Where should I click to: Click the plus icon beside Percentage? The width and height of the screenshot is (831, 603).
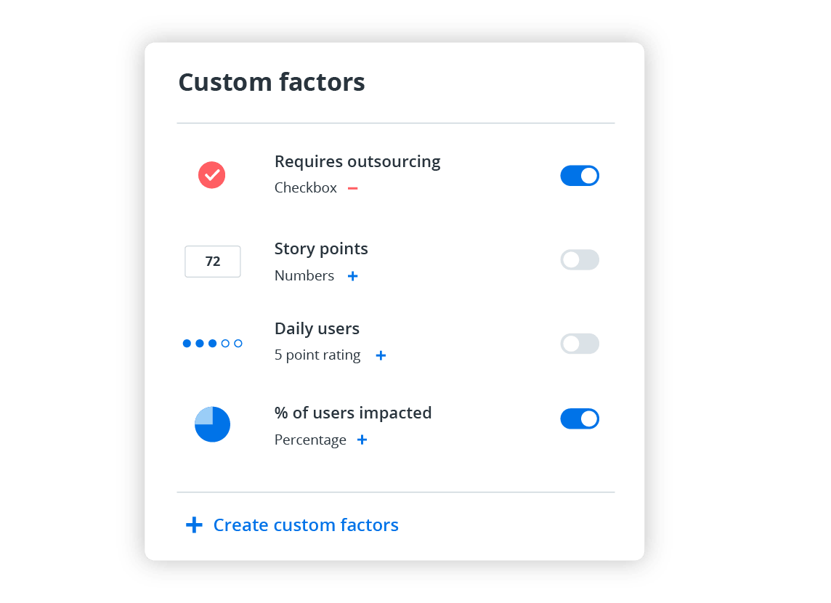click(362, 440)
